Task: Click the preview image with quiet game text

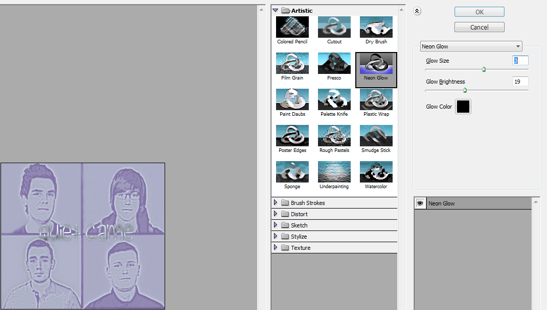Action: [83, 236]
